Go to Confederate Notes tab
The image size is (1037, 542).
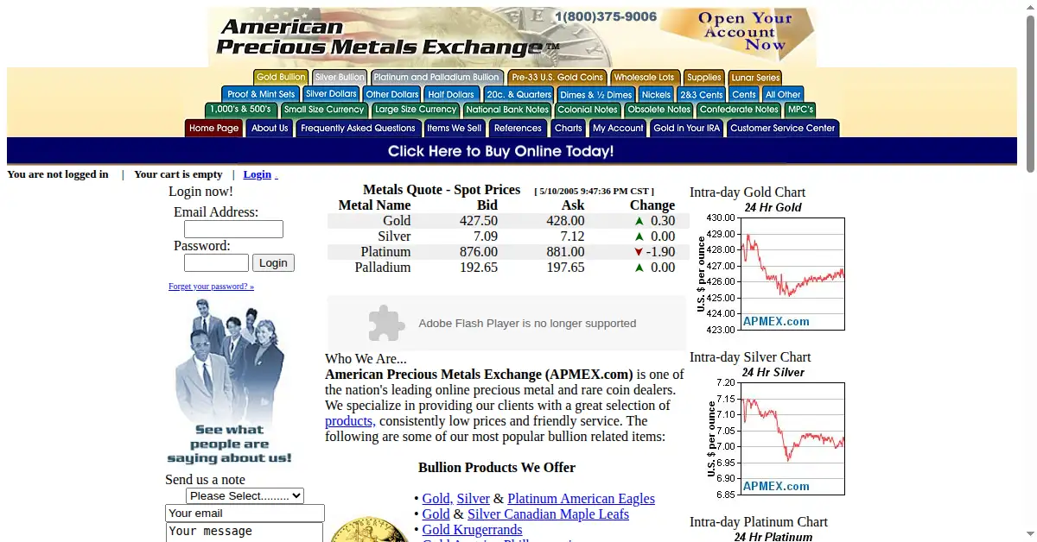pyautogui.click(x=739, y=110)
